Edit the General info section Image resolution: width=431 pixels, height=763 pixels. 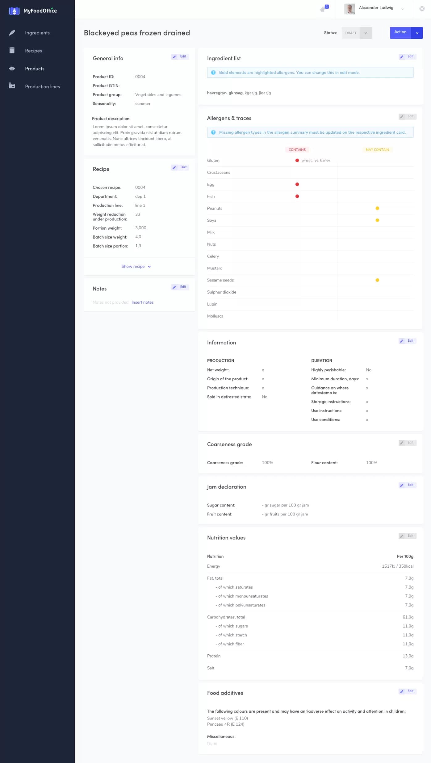(x=180, y=57)
